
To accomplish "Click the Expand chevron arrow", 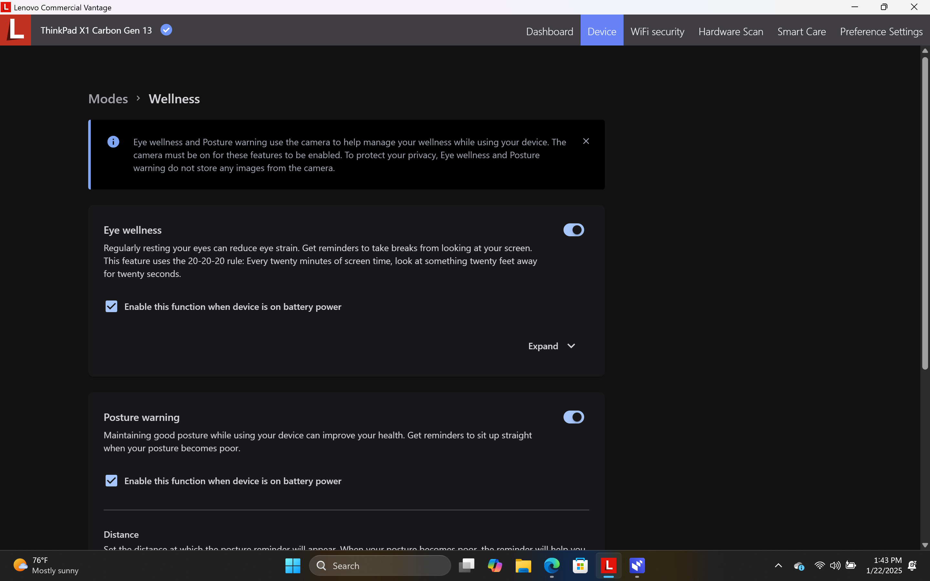I will click(571, 346).
